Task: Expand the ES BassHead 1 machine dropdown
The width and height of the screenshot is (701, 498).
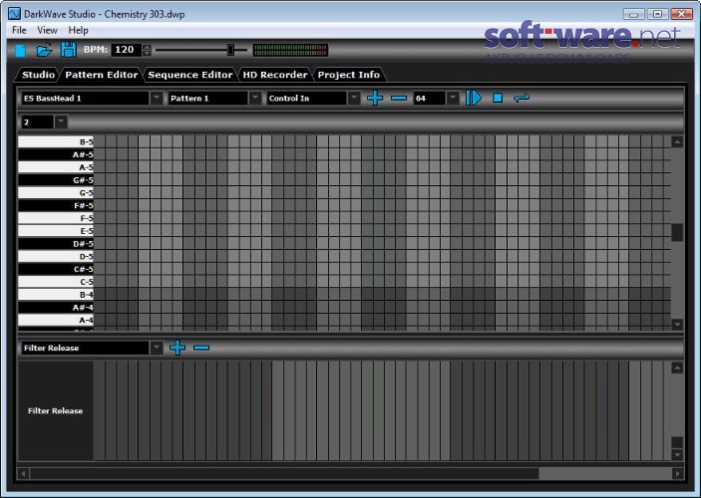Action: pos(156,98)
